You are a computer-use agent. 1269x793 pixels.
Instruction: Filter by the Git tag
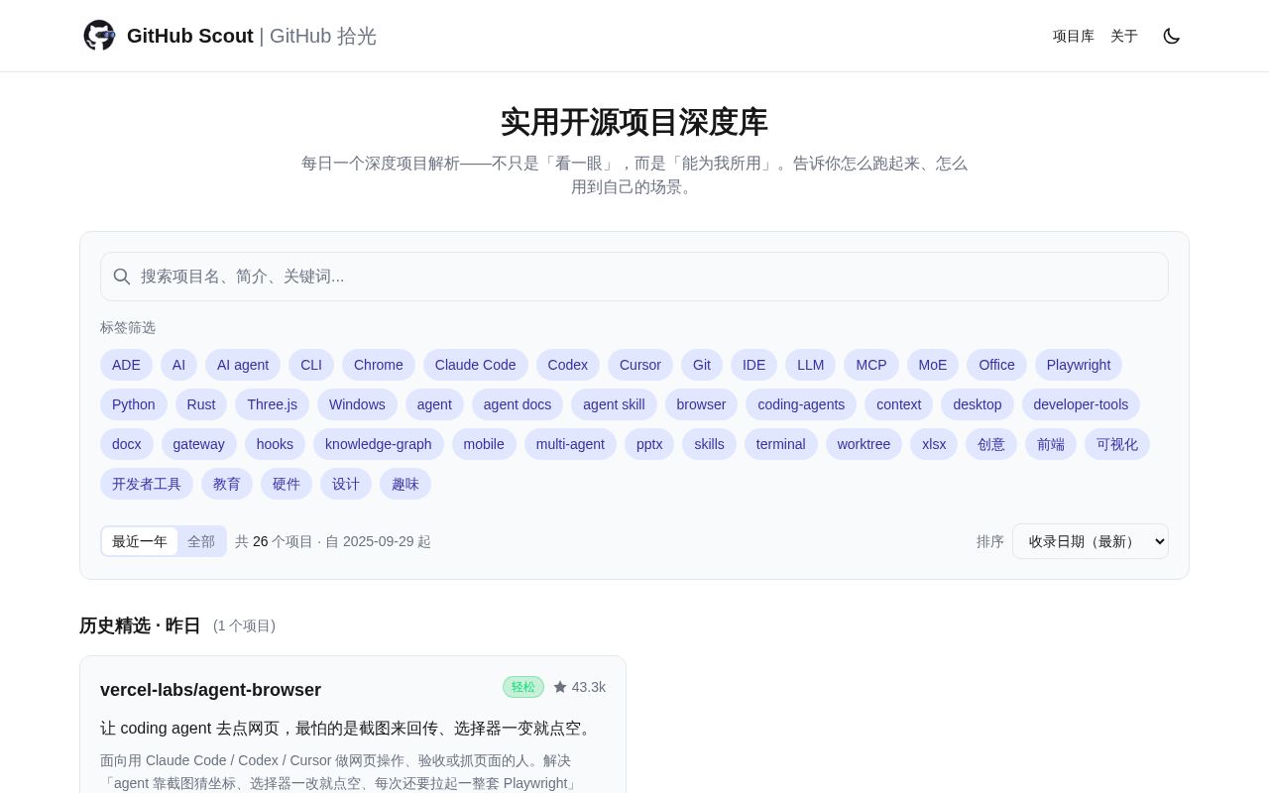coord(702,365)
